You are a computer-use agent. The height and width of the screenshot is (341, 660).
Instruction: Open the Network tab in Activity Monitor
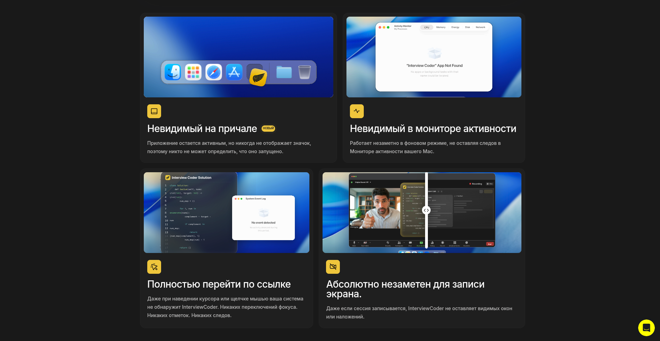tap(480, 27)
